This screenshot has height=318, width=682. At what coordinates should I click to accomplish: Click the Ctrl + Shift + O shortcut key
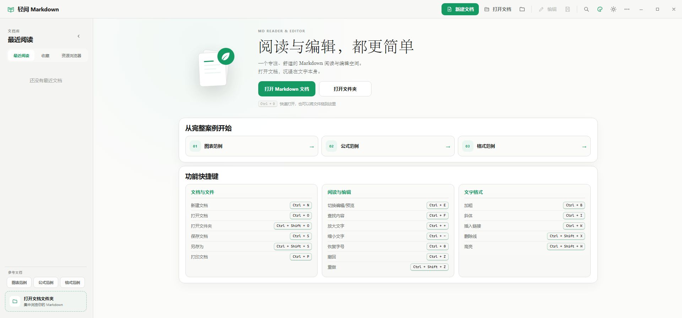293,226
